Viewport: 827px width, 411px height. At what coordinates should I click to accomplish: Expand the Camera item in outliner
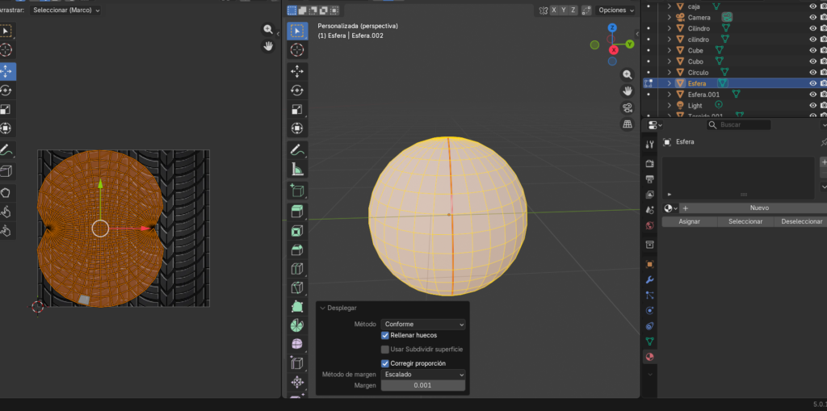(x=670, y=18)
